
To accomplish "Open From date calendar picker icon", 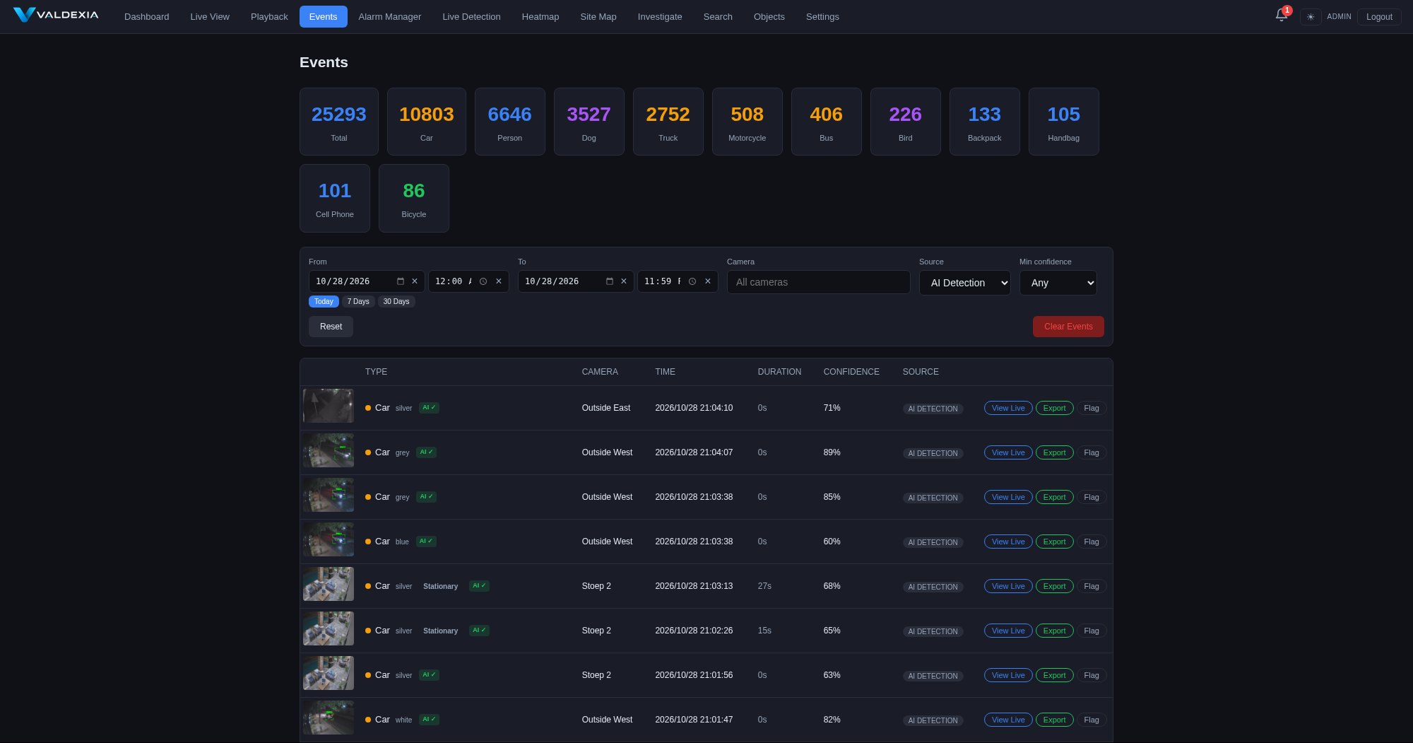I will coord(401,281).
